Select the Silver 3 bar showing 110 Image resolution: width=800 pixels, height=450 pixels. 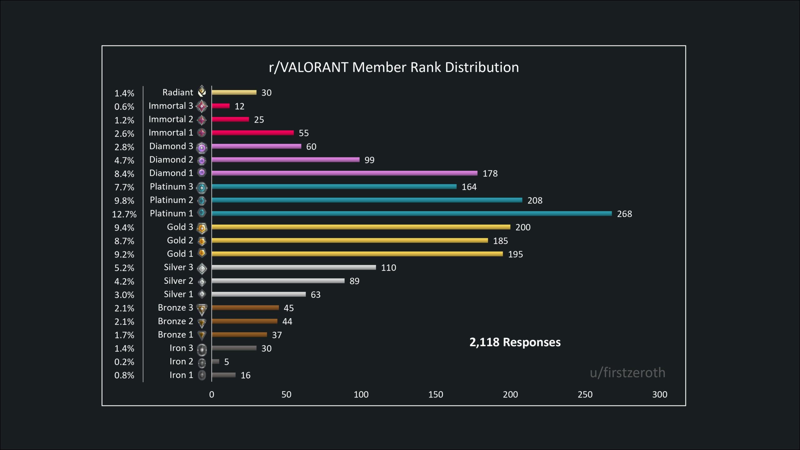coord(294,267)
